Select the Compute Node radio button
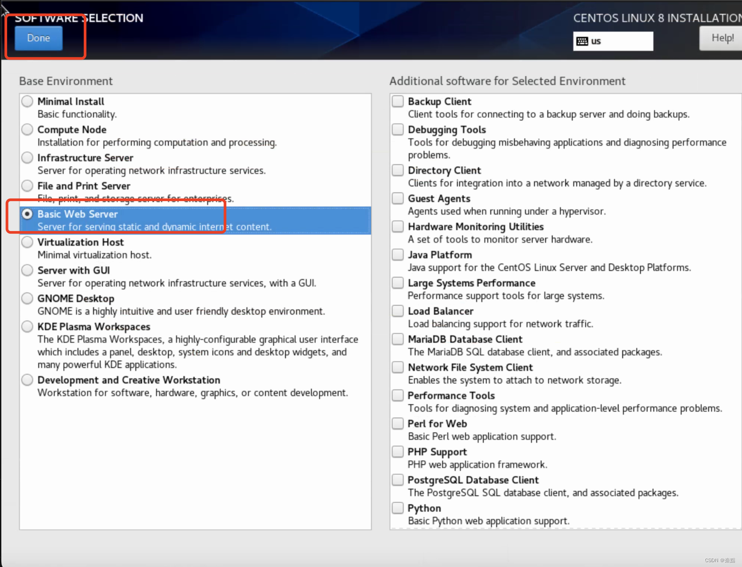Screen dimensions: 742x567 tap(27, 130)
